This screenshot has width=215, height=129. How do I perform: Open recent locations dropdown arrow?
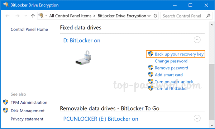[26, 16]
